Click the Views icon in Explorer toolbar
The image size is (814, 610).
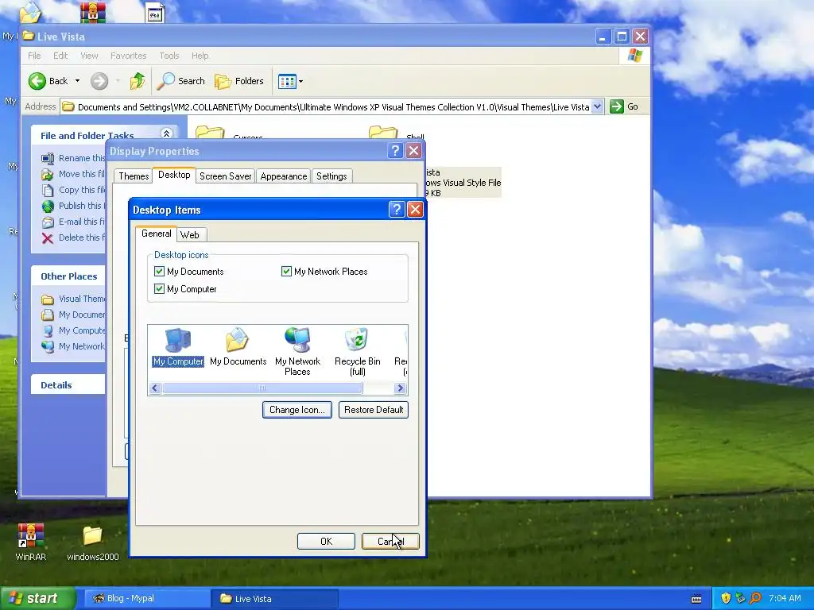pos(287,81)
